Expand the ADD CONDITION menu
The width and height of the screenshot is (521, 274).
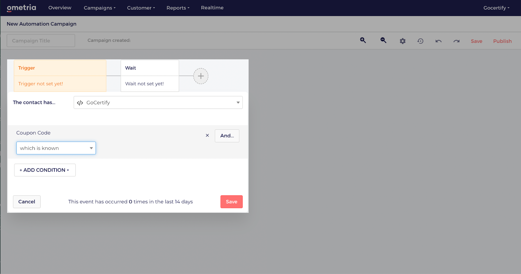coord(45,170)
